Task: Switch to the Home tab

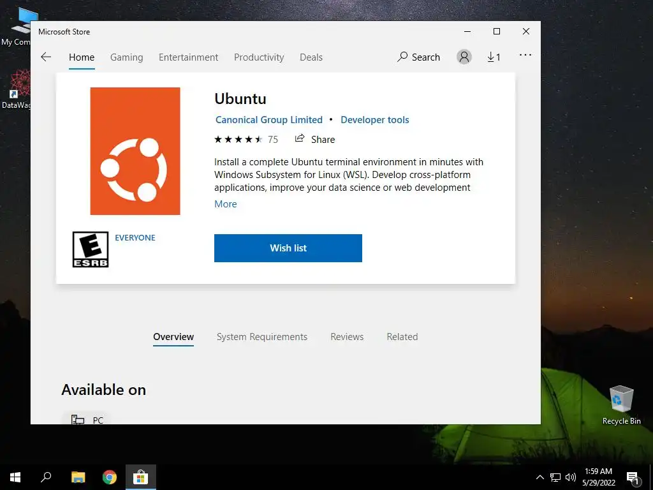Action: pos(82,57)
